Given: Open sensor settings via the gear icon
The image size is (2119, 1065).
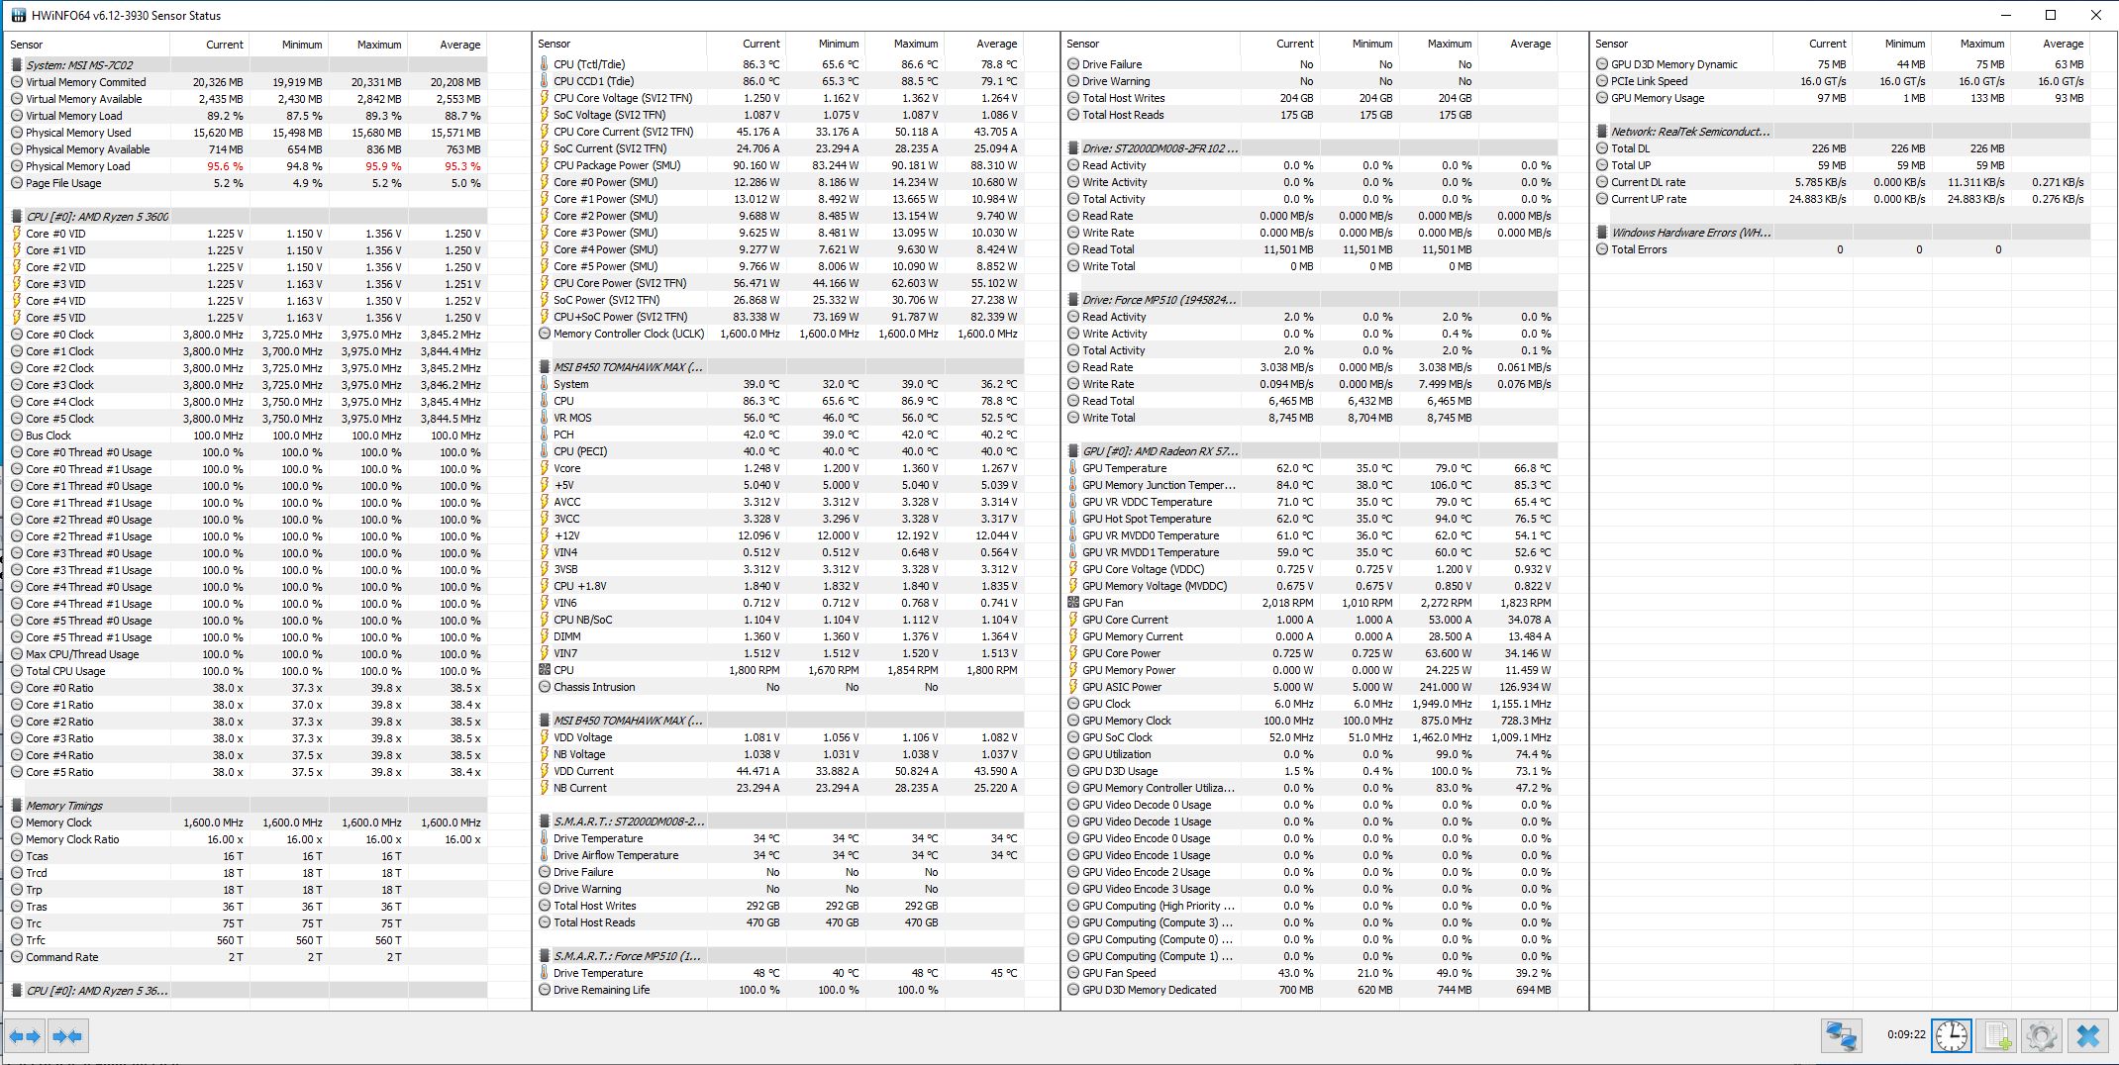Looking at the screenshot, I should click(x=2041, y=1036).
